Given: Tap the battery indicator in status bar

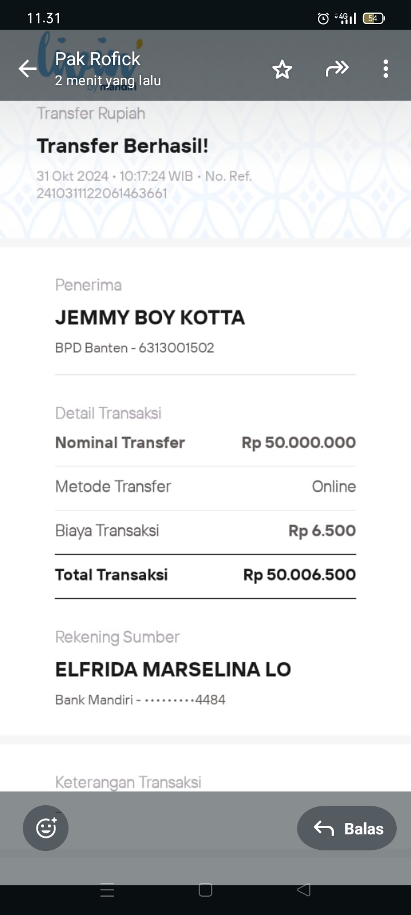Looking at the screenshot, I should point(373,18).
